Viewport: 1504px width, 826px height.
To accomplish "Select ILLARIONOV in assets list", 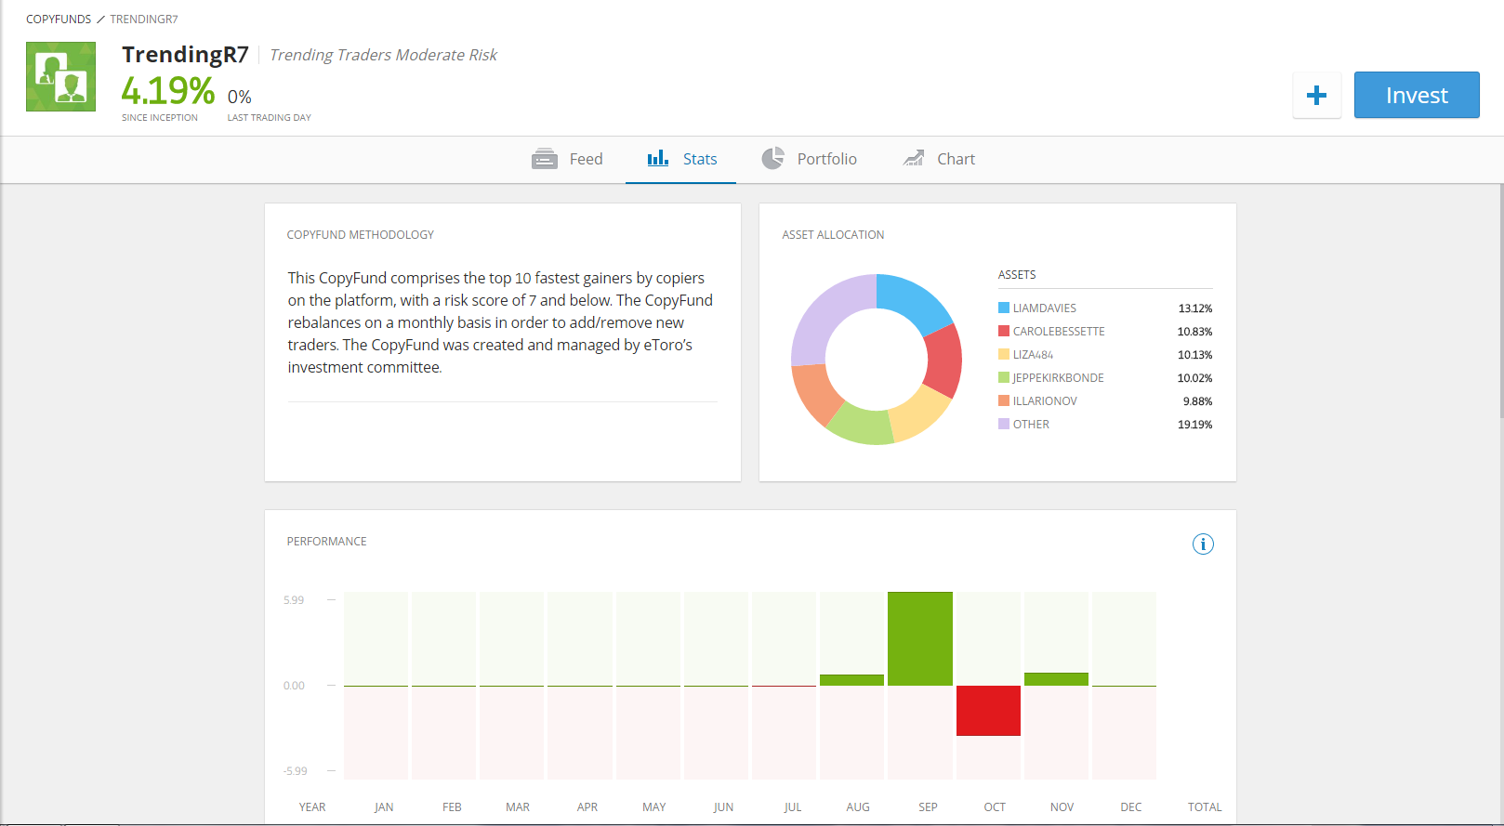I will [x=1045, y=401].
